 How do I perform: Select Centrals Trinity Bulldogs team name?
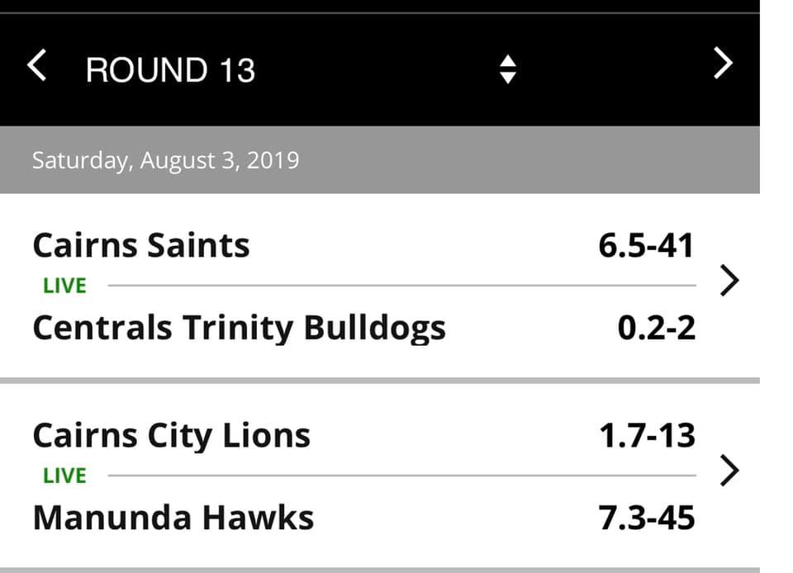pyautogui.click(x=240, y=329)
